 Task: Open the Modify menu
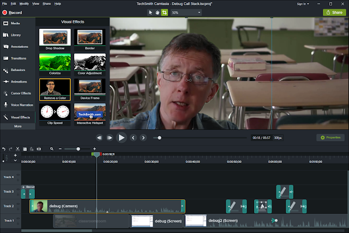click(x=24, y=4)
